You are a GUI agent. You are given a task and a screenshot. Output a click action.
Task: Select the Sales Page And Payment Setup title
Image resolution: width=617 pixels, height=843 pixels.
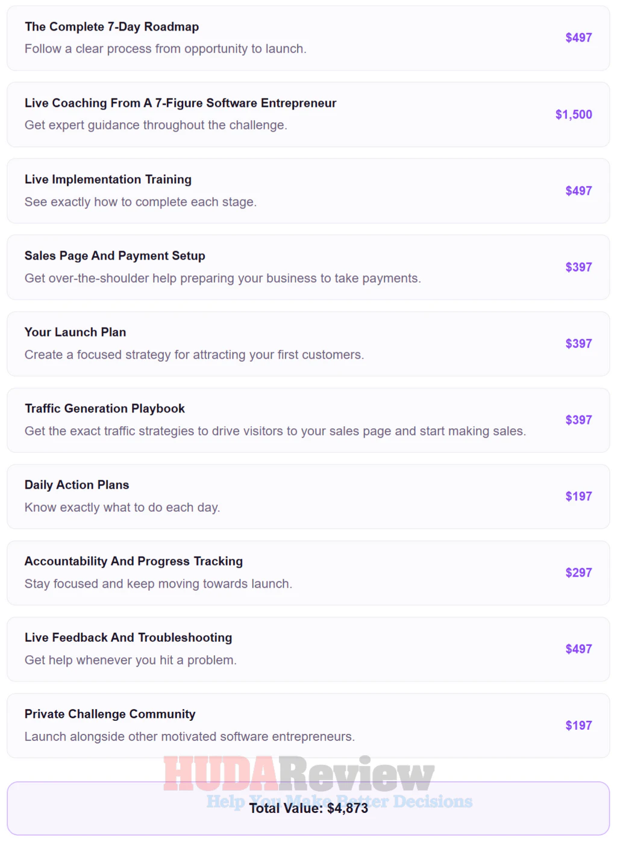(114, 256)
